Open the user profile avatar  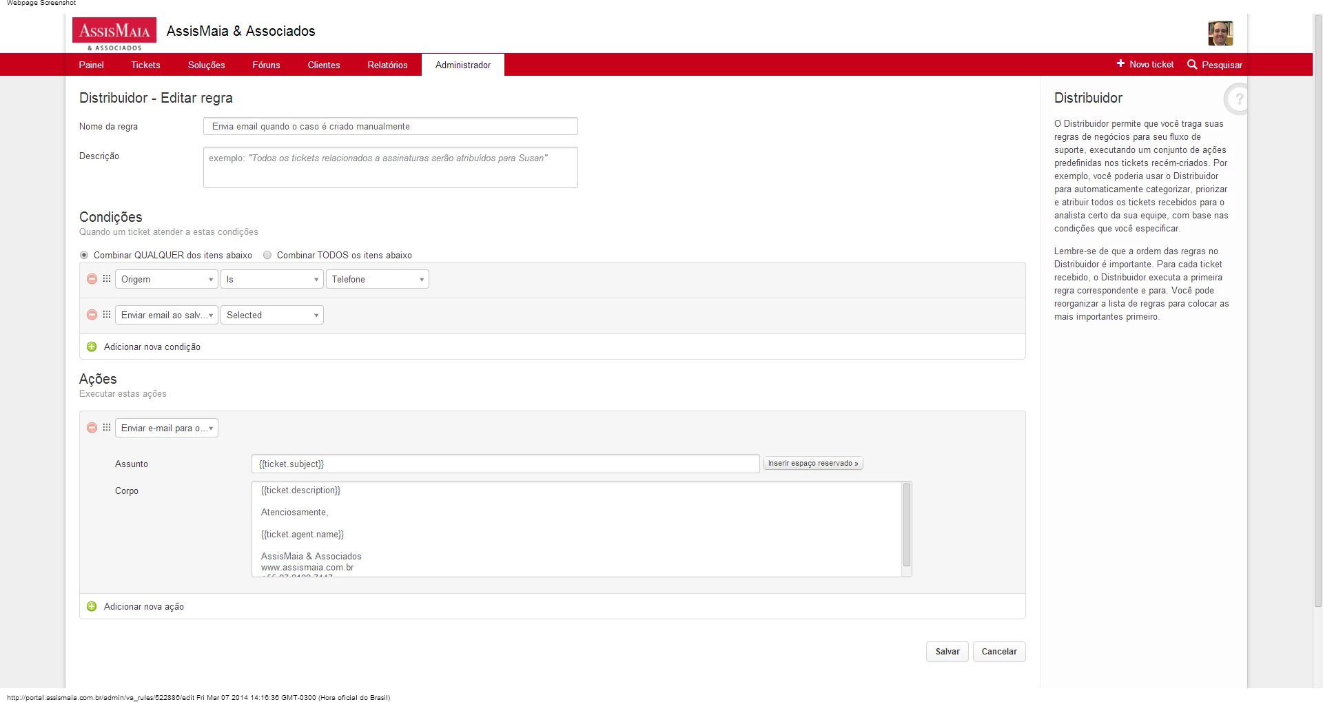[x=1220, y=33]
